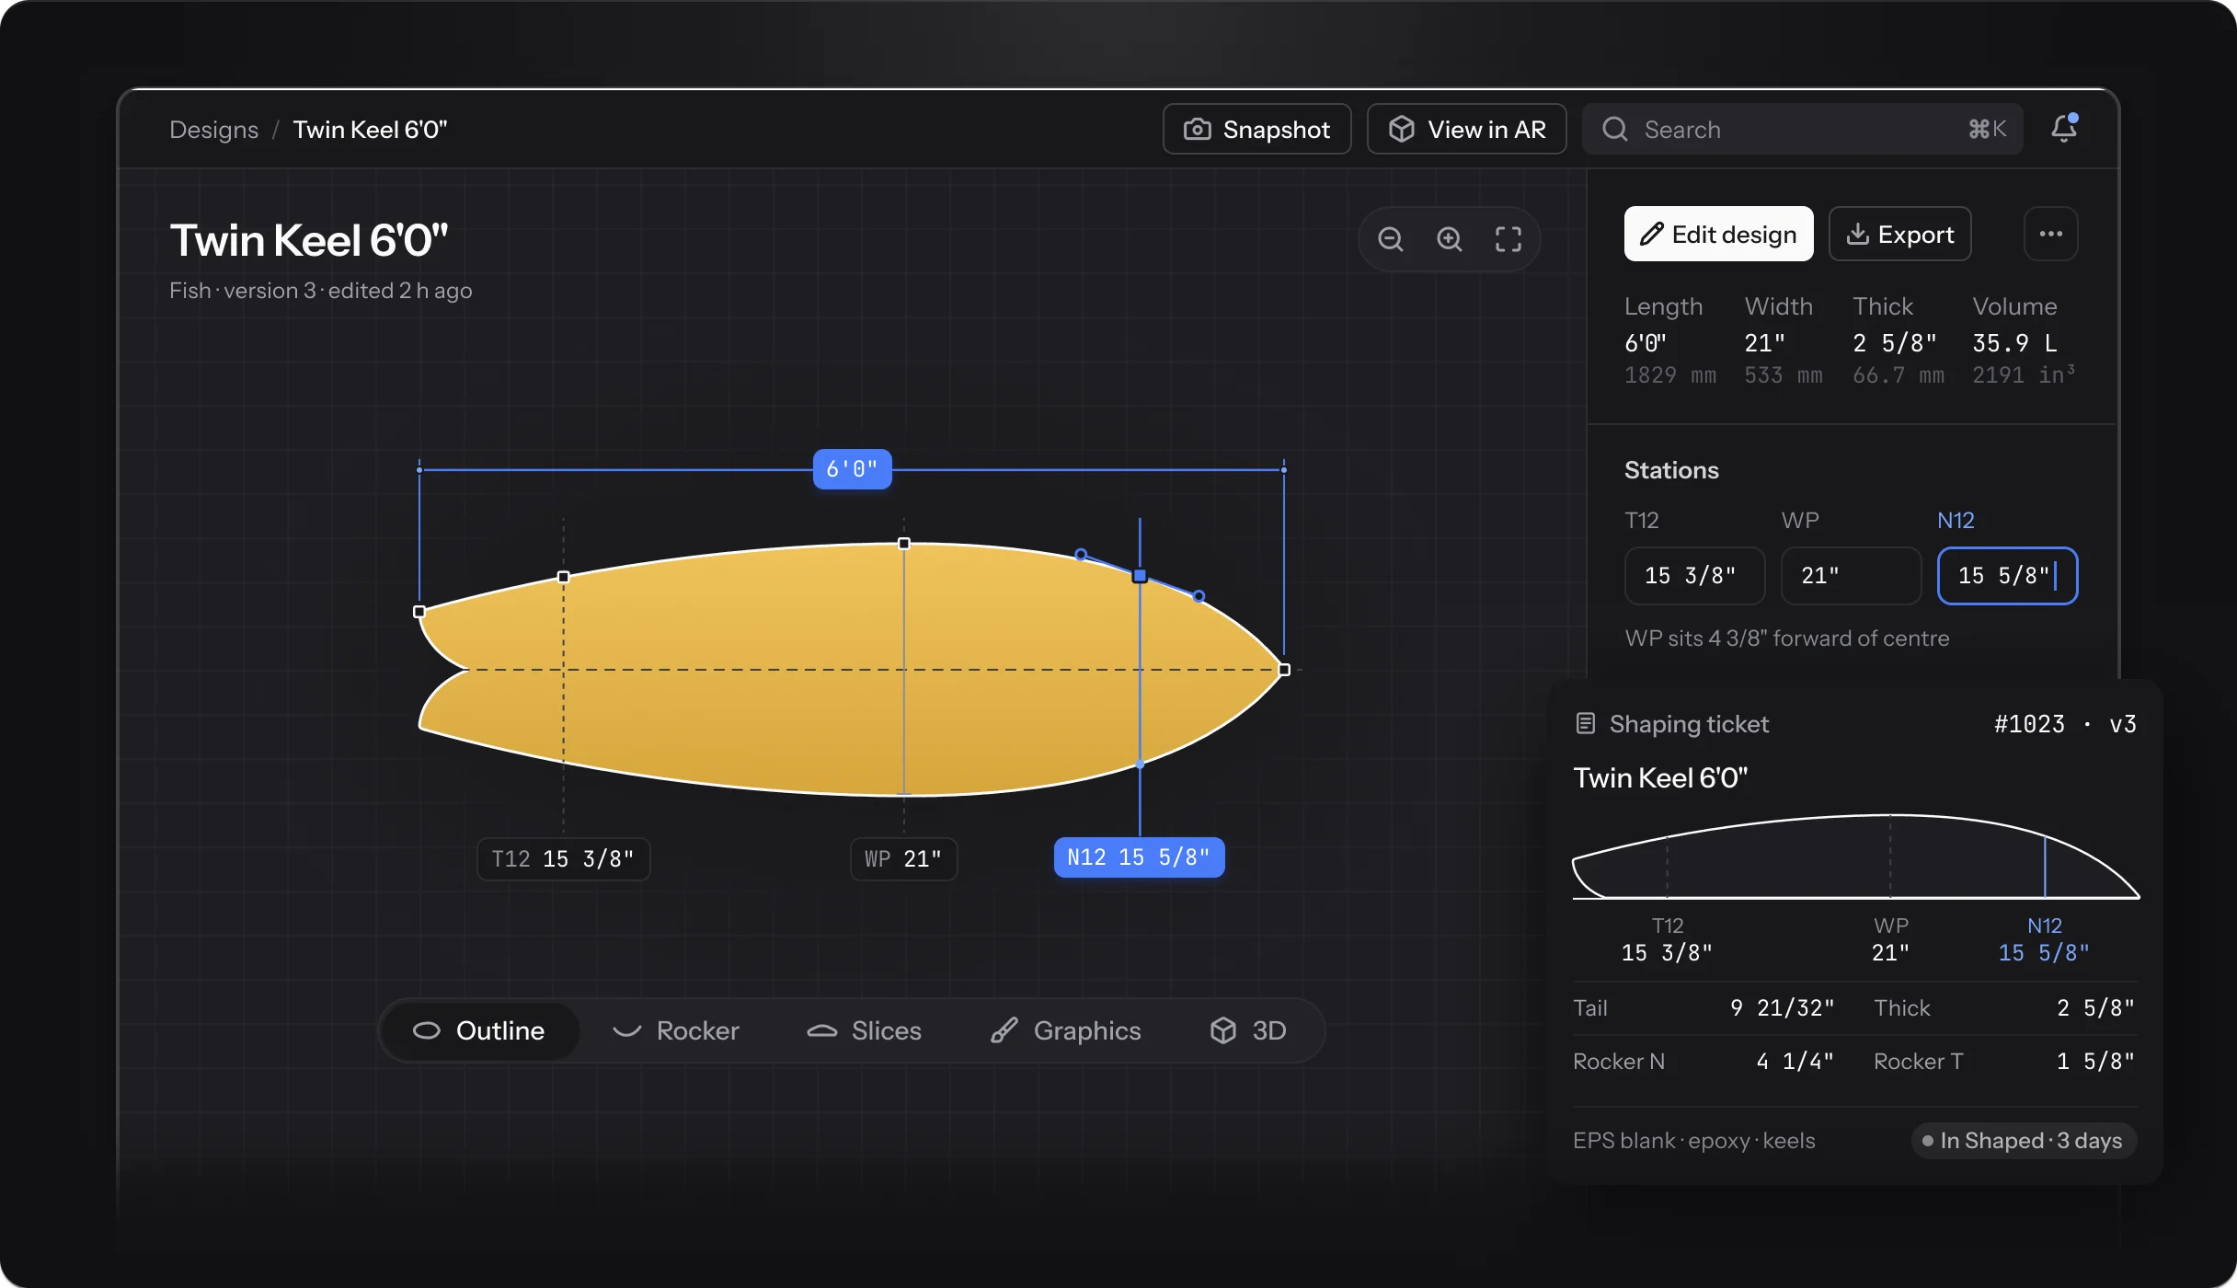Click the left bezier handle near N12
The width and height of the screenshot is (2237, 1288).
[1081, 554]
